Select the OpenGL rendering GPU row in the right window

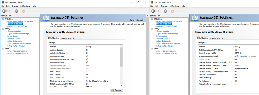229,53
